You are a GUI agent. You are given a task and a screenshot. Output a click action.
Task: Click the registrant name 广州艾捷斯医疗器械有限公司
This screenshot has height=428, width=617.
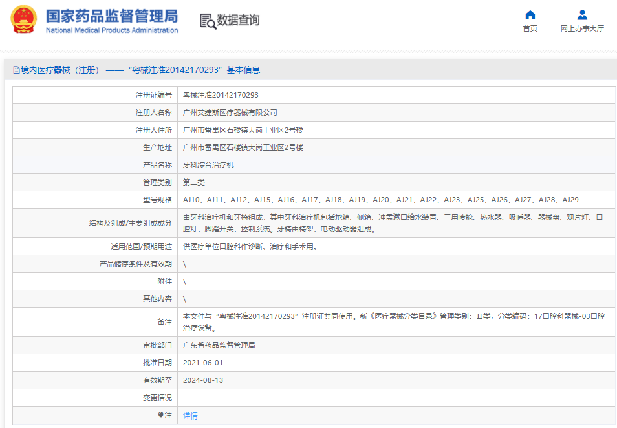230,112
